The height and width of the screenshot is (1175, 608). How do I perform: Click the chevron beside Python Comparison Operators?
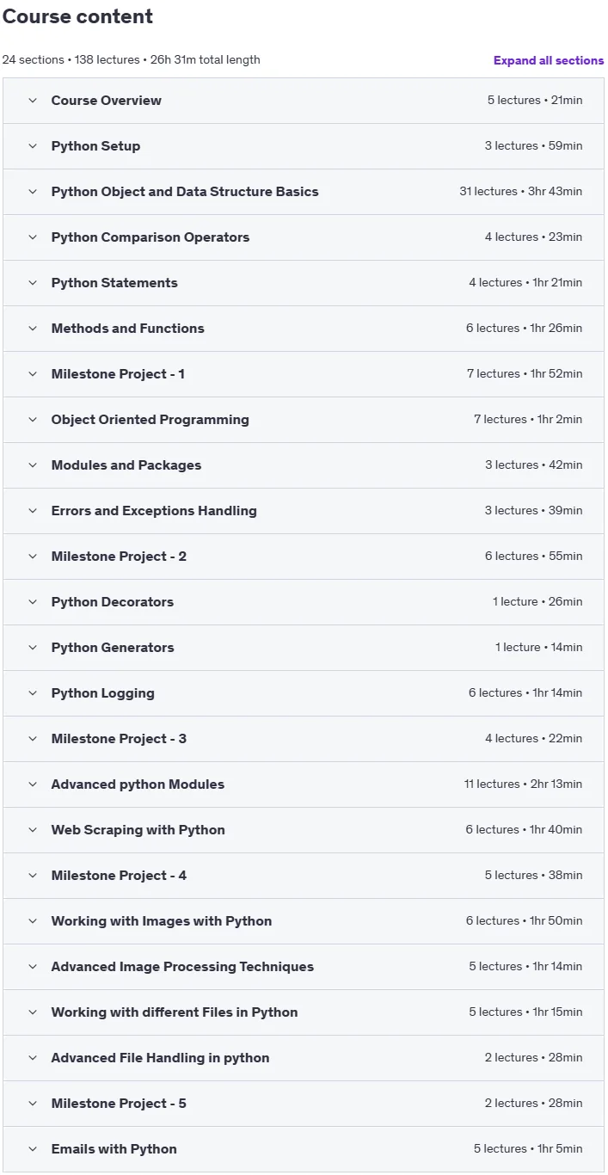[33, 237]
